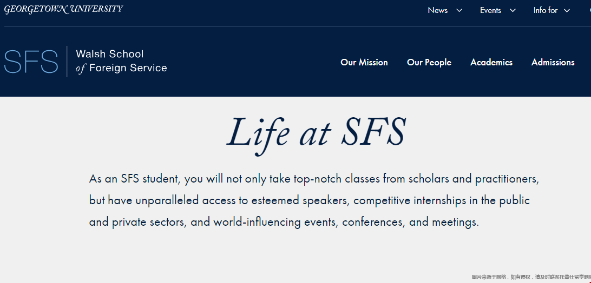Click the Walsh School text in logo
Viewport: 591px width, 283px height.
tap(110, 54)
